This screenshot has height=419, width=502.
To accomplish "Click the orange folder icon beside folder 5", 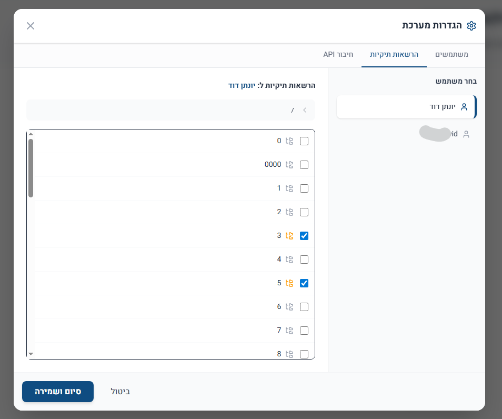I will coord(289,283).
